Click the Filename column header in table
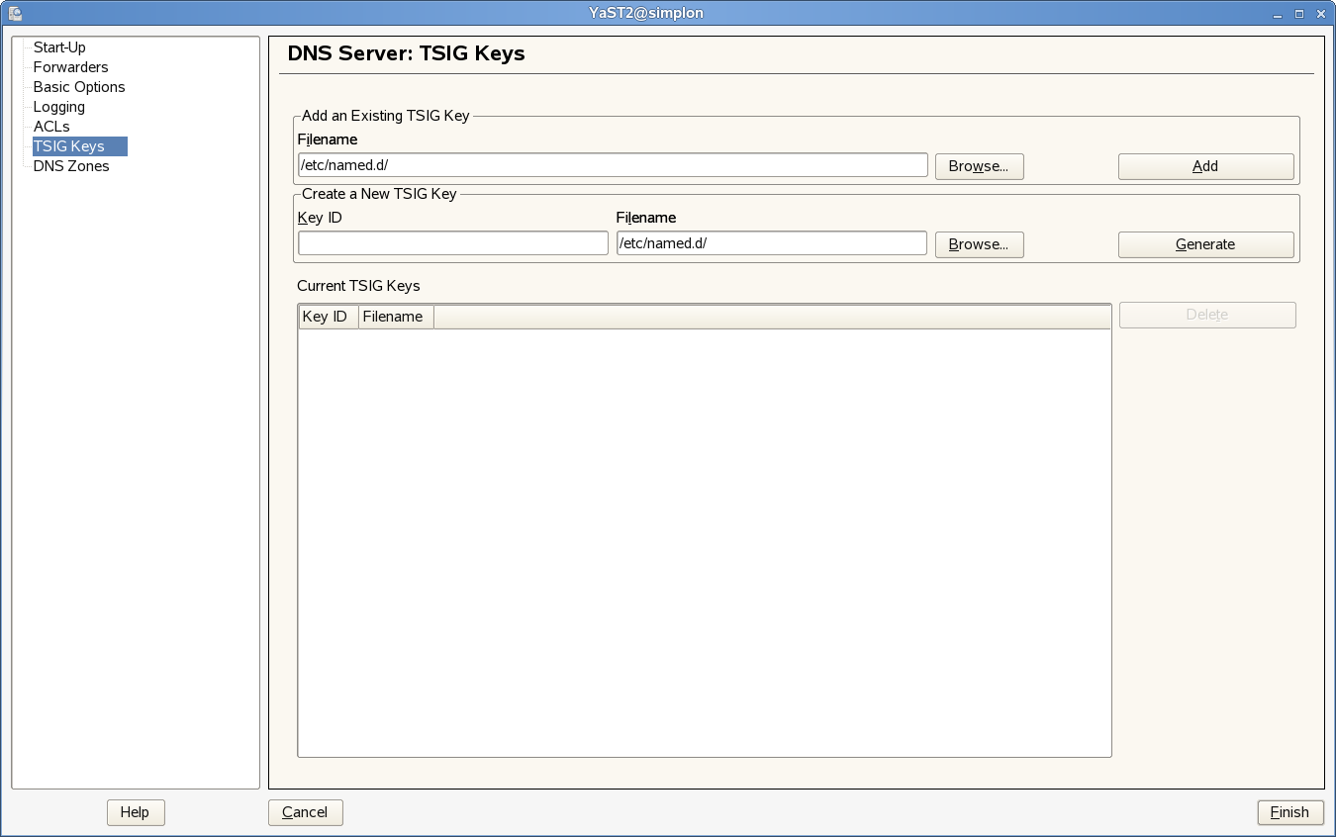 (x=395, y=317)
